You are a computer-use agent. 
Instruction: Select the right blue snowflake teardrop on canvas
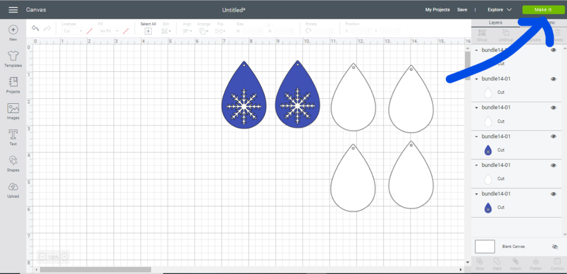(x=297, y=94)
